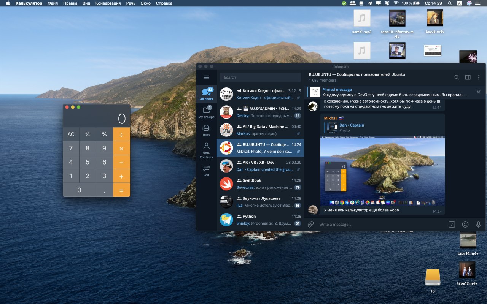Dismiss the pinned message bar
Image resolution: width=487 pixels, height=304 pixels.
tap(479, 92)
